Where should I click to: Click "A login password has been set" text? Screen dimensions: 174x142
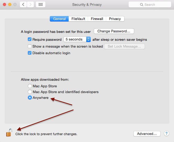(56, 32)
